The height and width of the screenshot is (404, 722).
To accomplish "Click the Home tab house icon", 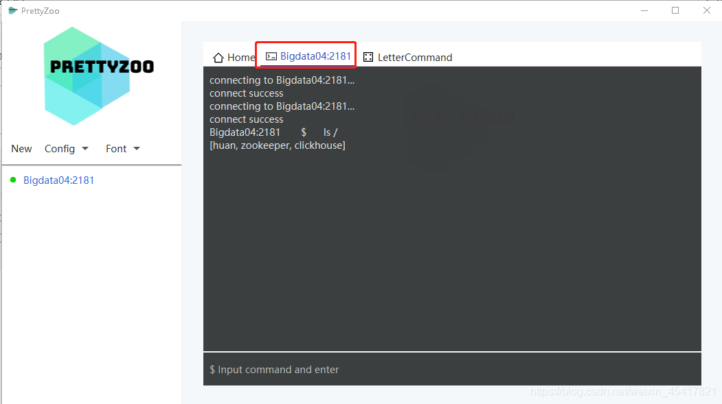I will 218,58.
